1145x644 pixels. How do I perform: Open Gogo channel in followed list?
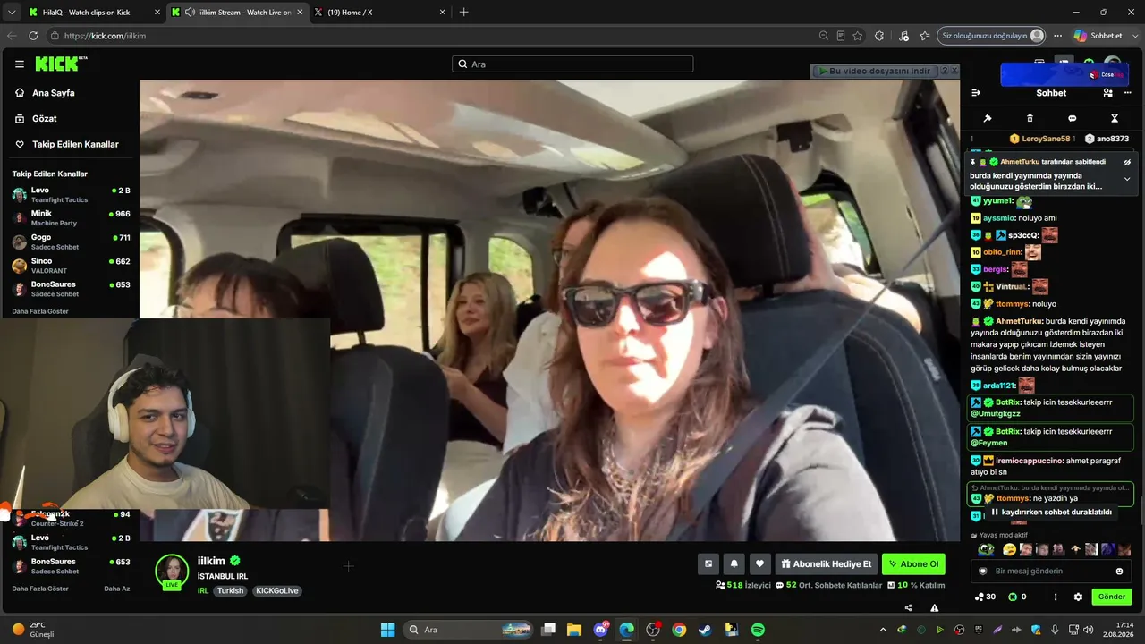pyautogui.click(x=71, y=241)
